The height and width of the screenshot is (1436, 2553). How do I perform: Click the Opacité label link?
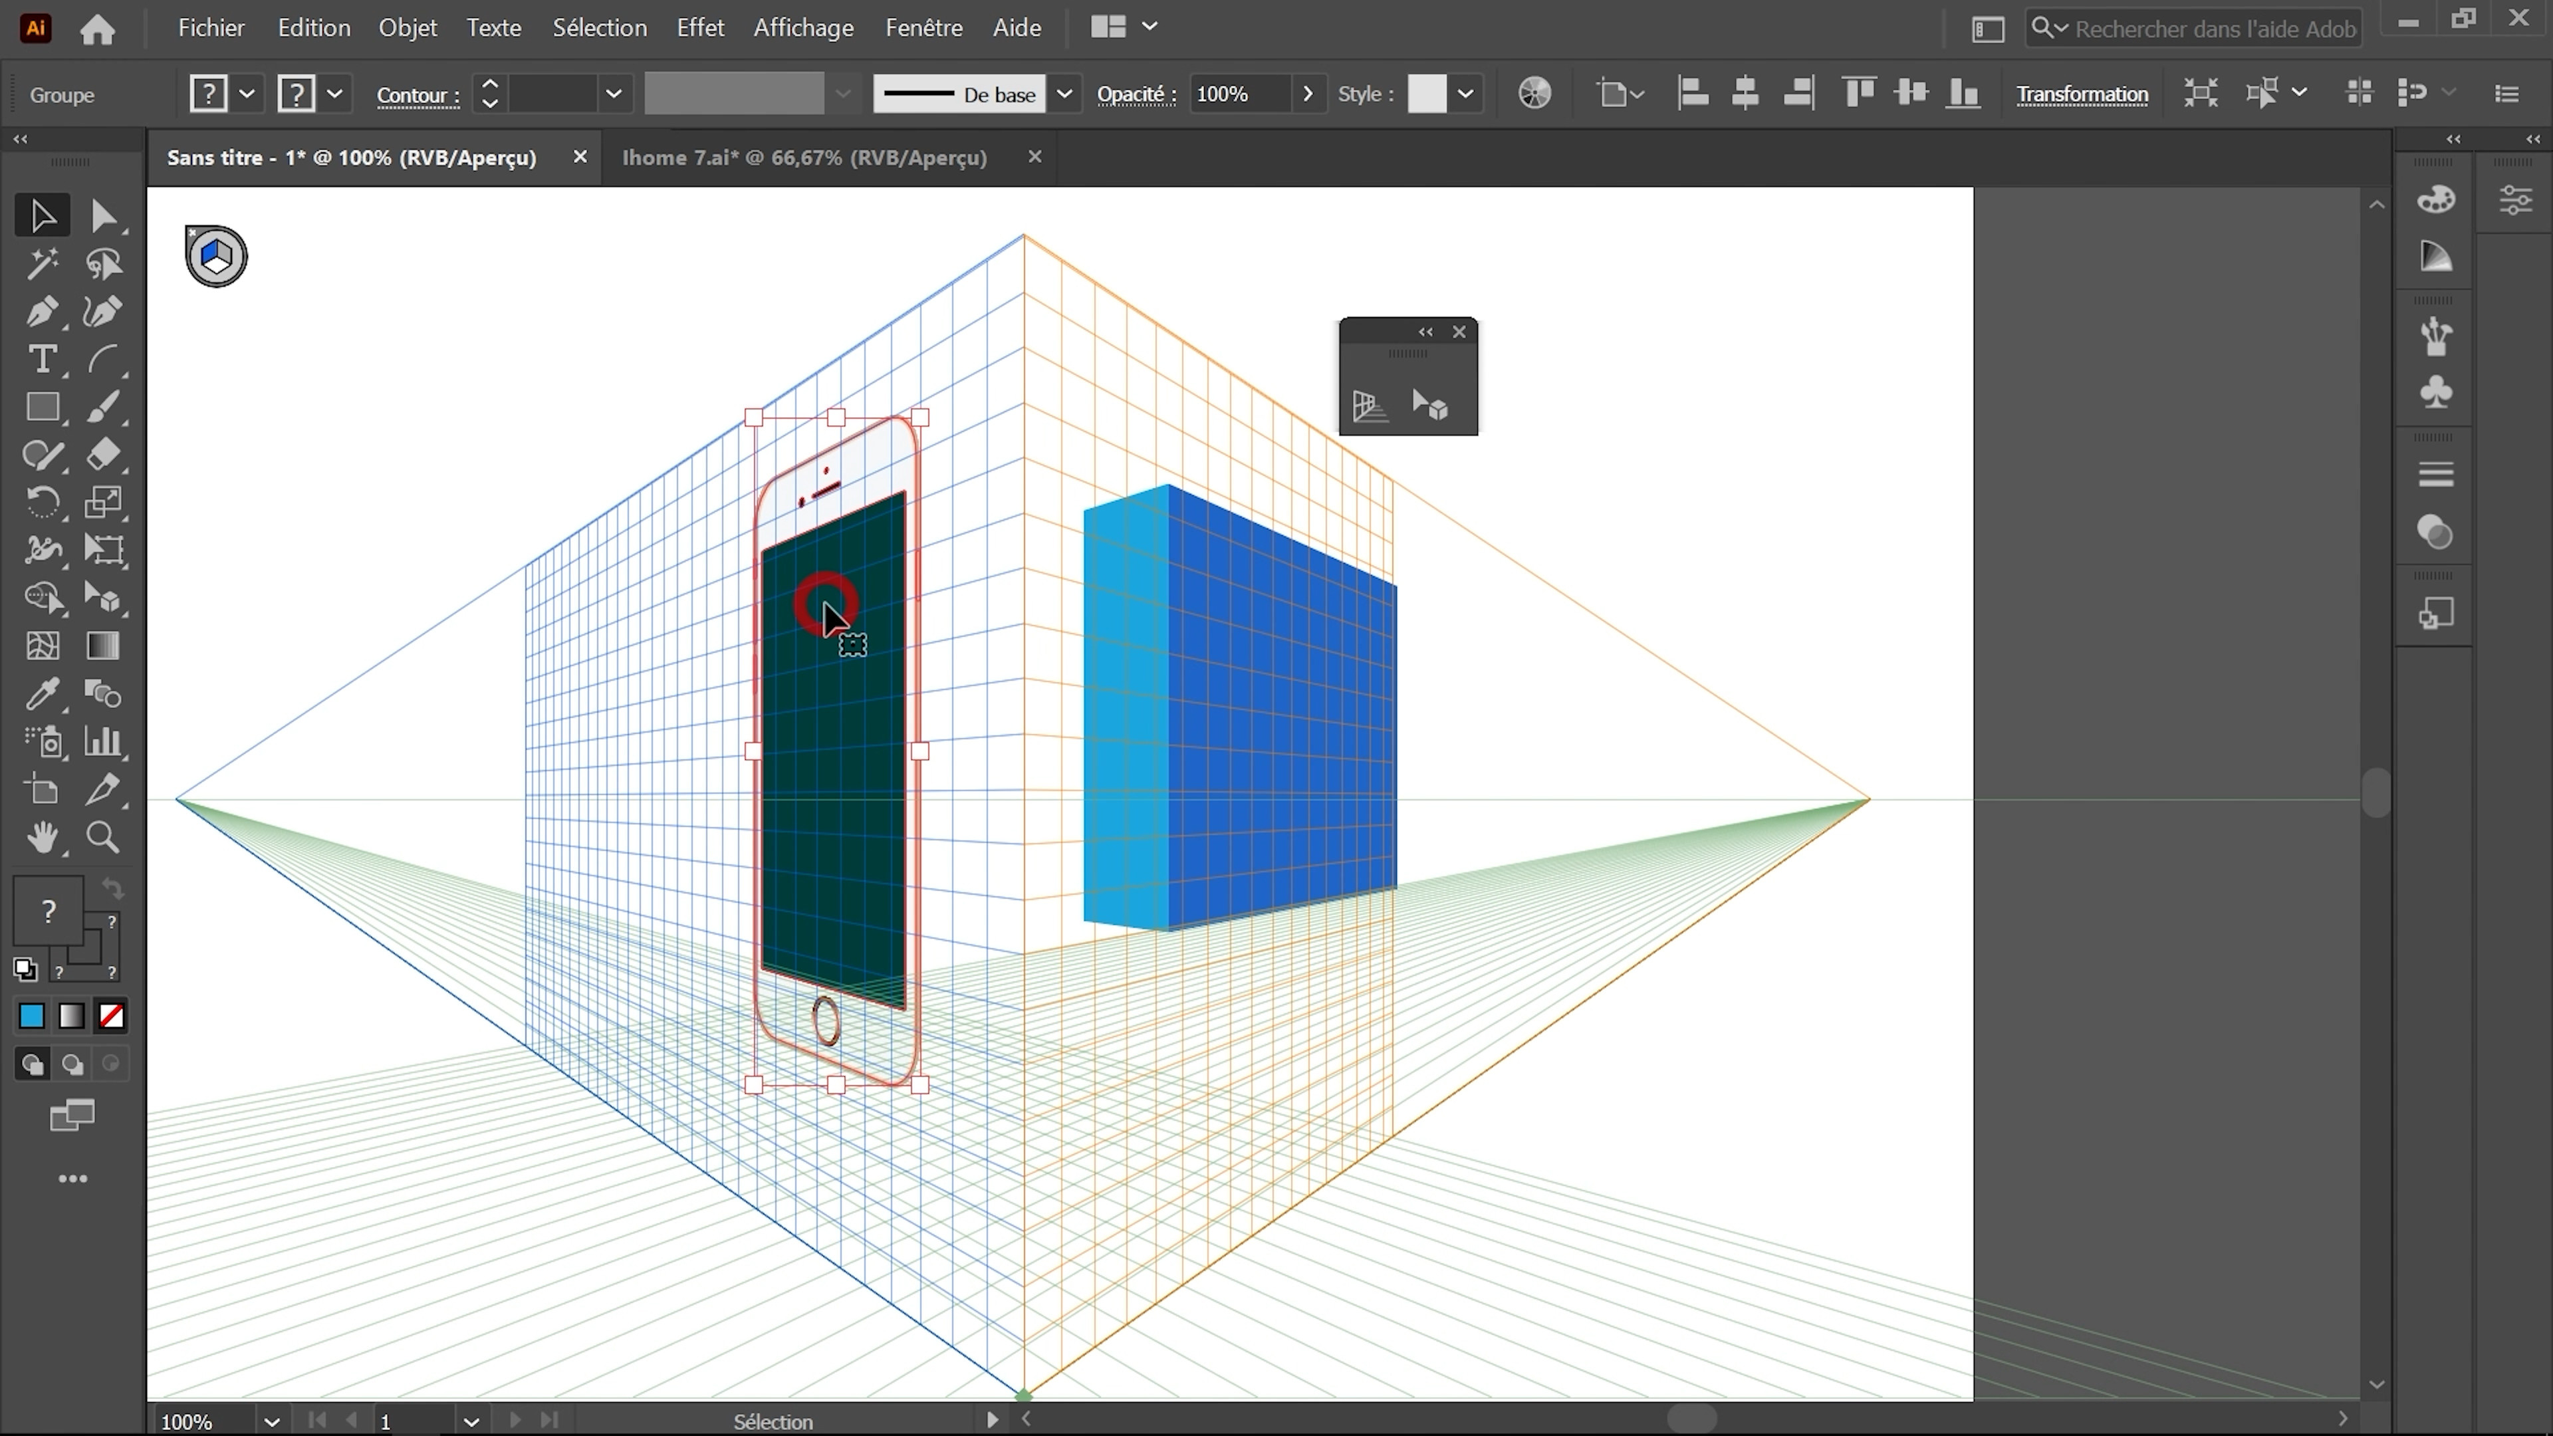1136,95
